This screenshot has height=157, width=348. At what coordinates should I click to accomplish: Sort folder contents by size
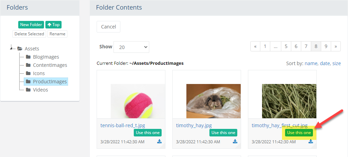(x=336, y=63)
